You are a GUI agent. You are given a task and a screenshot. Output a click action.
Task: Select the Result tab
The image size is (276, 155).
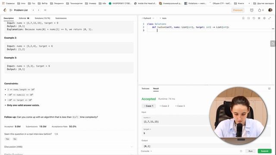click(156, 88)
